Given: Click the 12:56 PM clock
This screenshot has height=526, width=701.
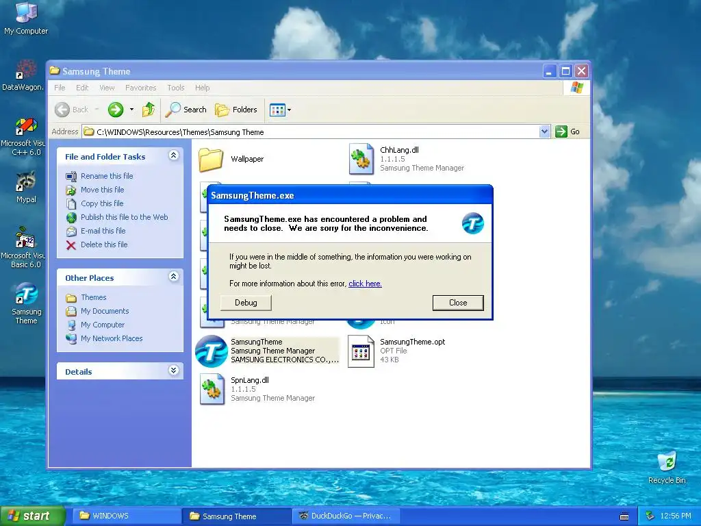Looking at the screenshot, I should pyautogui.click(x=676, y=516).
